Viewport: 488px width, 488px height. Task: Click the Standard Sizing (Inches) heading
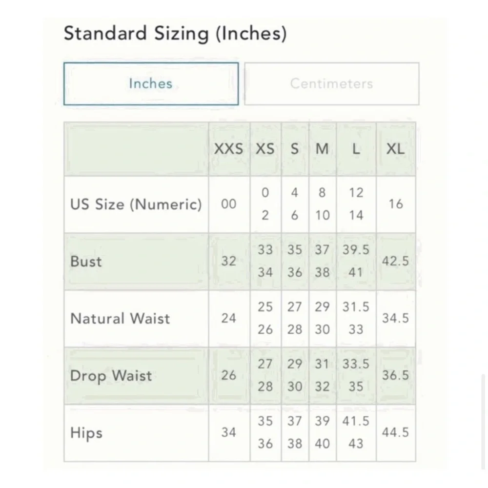(175, 34)
